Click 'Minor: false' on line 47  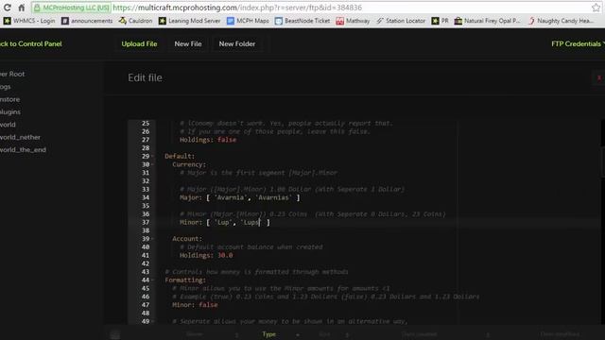(x=195, y=305)
